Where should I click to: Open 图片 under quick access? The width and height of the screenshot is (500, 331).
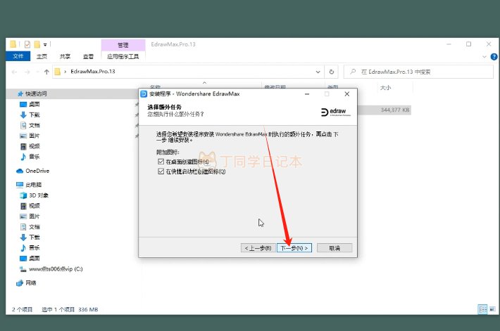coord(34,136)
